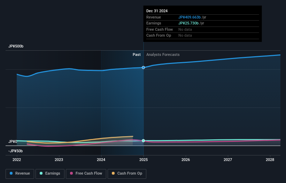Screen dimensions: 286x183
Task: Click the orange Cash From Op legend dot
Action: [x=113, y=173]
